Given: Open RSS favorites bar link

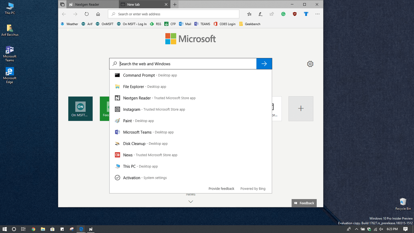Looking at the screenshot, I should tap(156, 24).
